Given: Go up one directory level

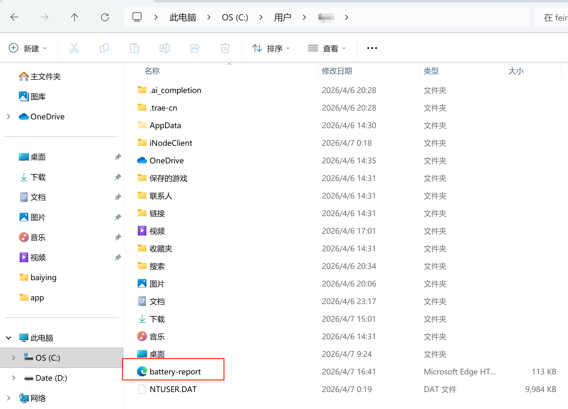Looking at the screenshot, I should tap(74, 17).
